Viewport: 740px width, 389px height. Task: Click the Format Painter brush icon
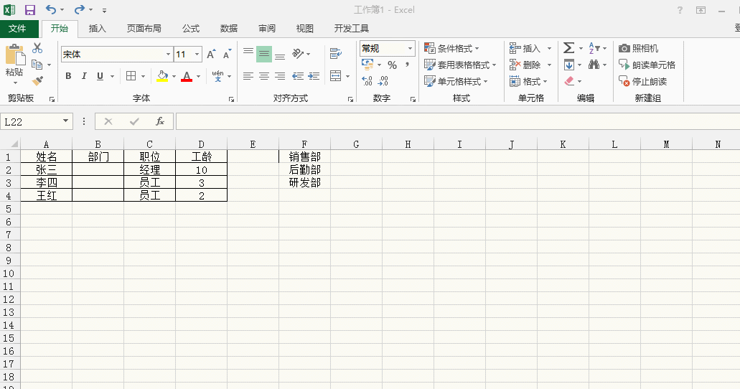pos(37,81)
